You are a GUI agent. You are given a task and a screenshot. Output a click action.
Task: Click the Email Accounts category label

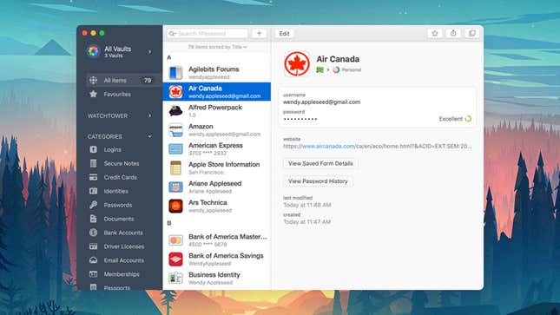pos(124,260)
